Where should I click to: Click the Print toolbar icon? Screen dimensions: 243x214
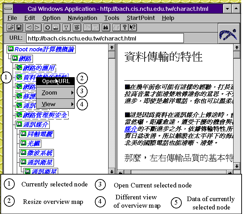tap(116, 27)
